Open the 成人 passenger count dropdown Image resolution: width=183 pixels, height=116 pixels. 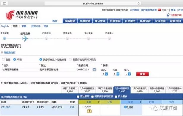(x=105, y=74)
